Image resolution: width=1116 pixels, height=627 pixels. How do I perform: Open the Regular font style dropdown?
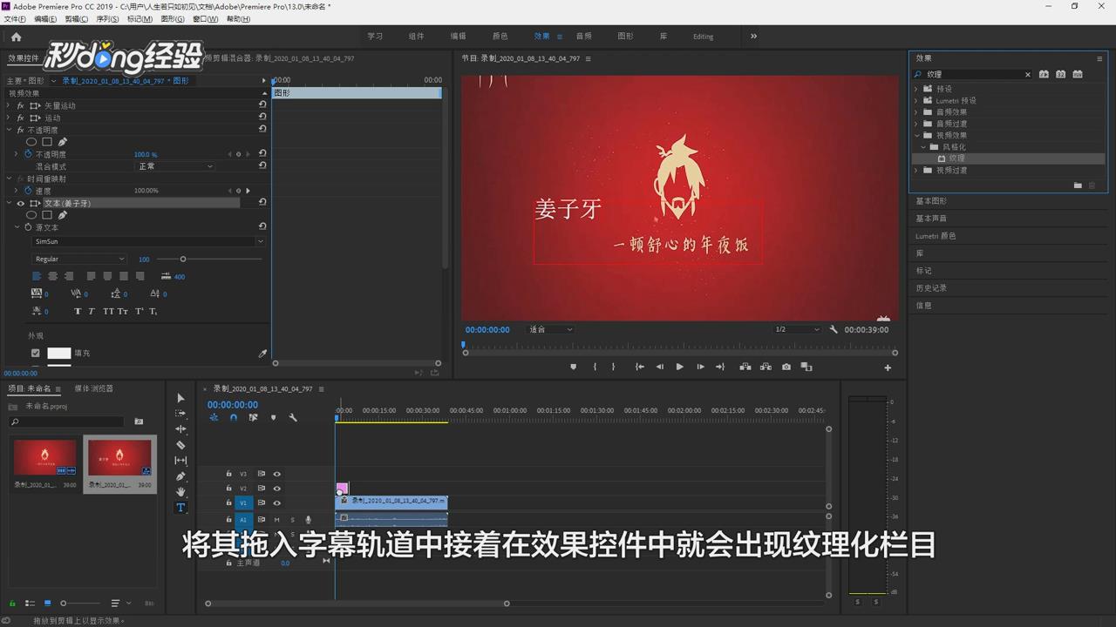79,259
